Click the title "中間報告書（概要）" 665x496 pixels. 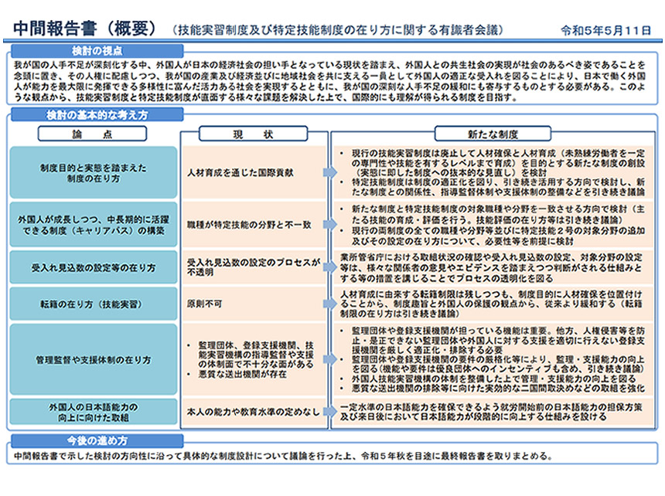(85, 29)
